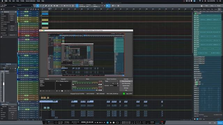223x125 pixels.
Task: Open gear options for the upper Mic/Aux channel
Action: tap(101, 85)
